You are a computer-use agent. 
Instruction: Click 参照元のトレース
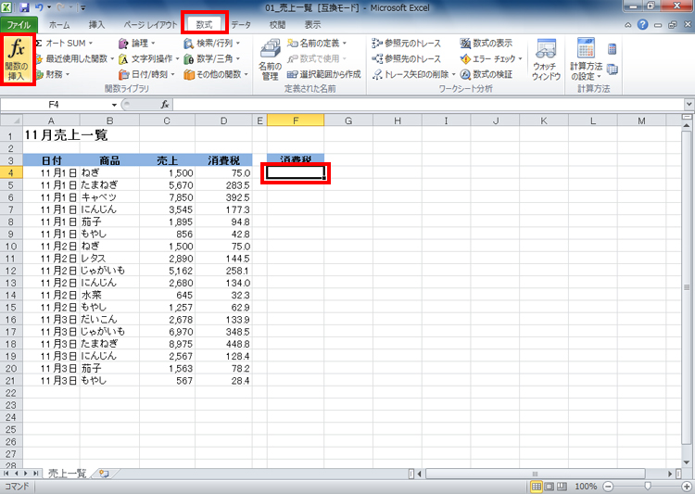[407, 43]
